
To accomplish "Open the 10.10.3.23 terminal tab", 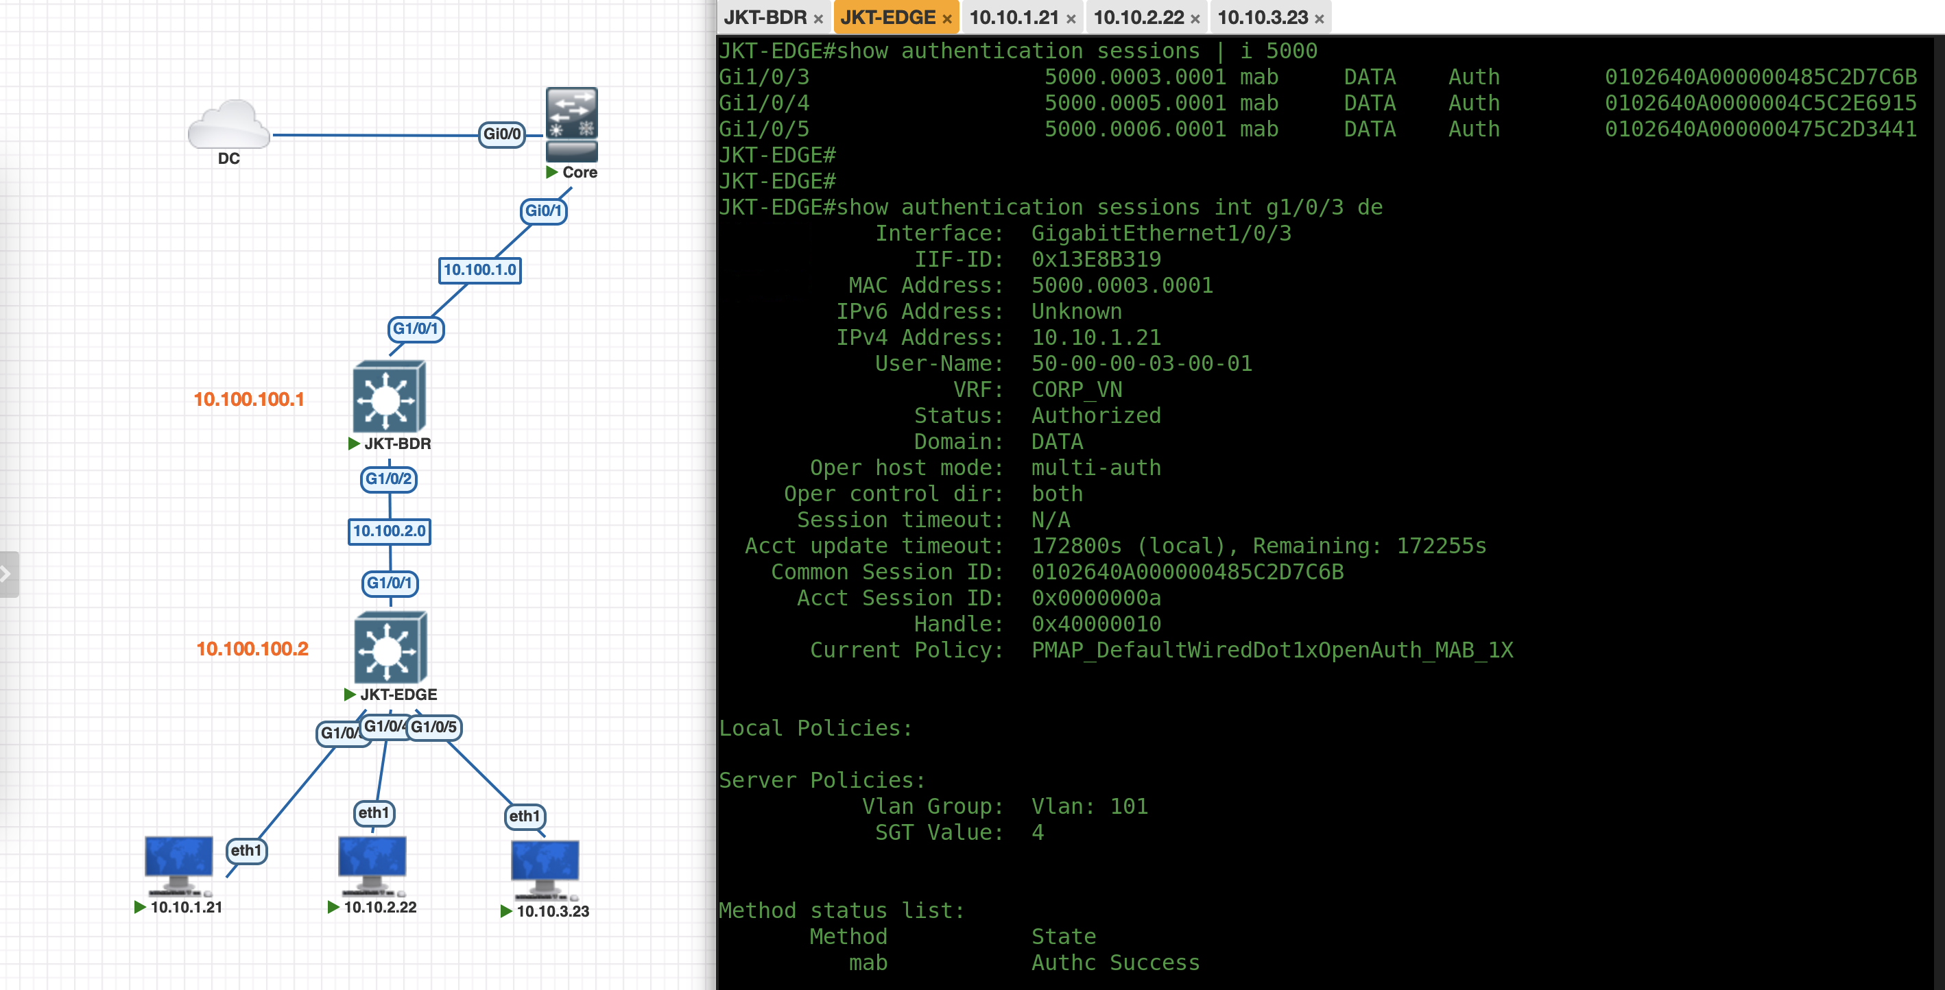I will (x=1262, y=17).
